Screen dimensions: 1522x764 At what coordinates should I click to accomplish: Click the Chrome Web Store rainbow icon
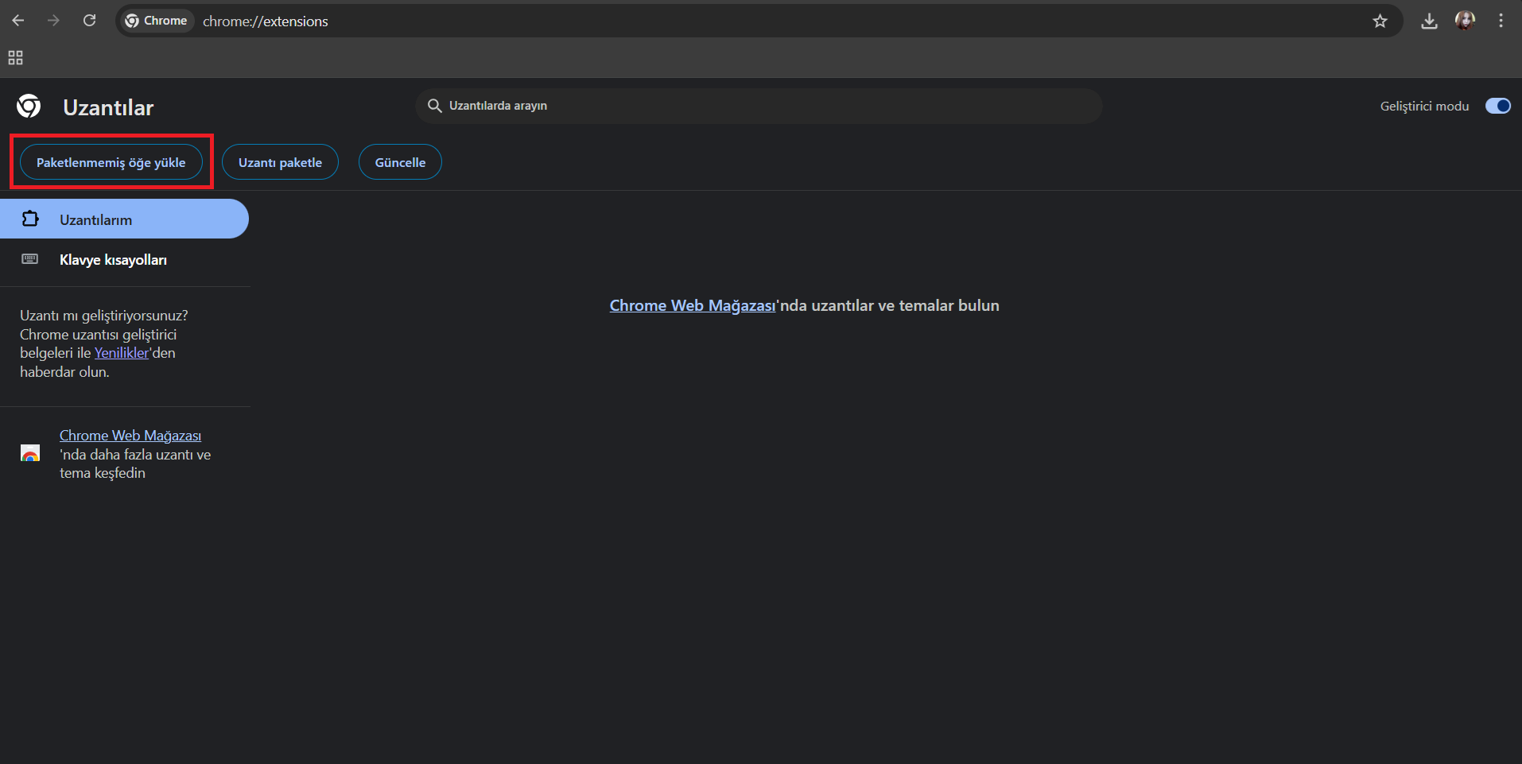[x=30, y=454]
